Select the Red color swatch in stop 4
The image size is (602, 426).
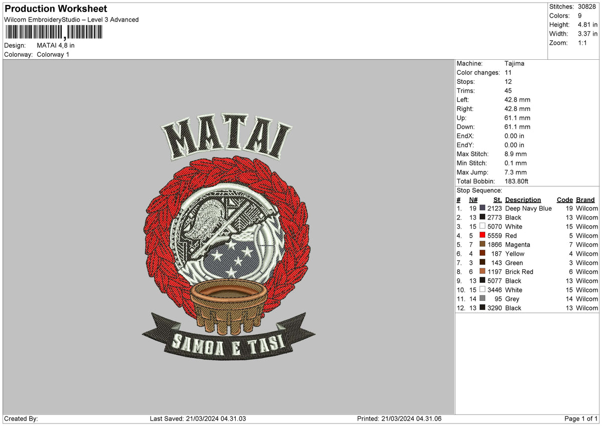tap(483, 235)
